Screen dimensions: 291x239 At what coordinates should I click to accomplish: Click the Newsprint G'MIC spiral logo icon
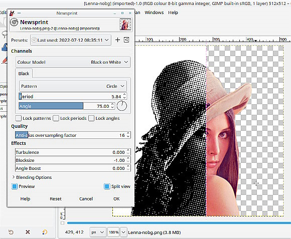(x=14, y=22)
